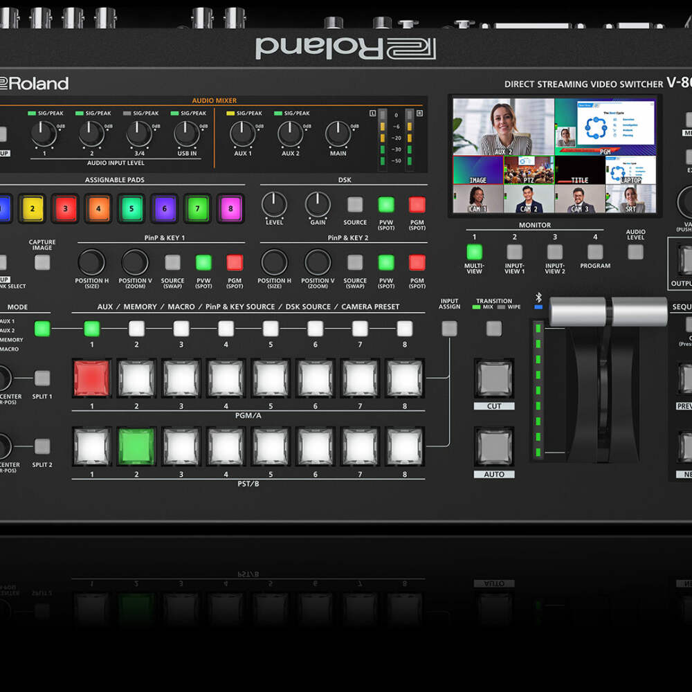Image resolution: width=692 pixels, height=692 pixels.
Task: Toggle the TRANSITION MIX/WIPE button
Action: point(494,329)
